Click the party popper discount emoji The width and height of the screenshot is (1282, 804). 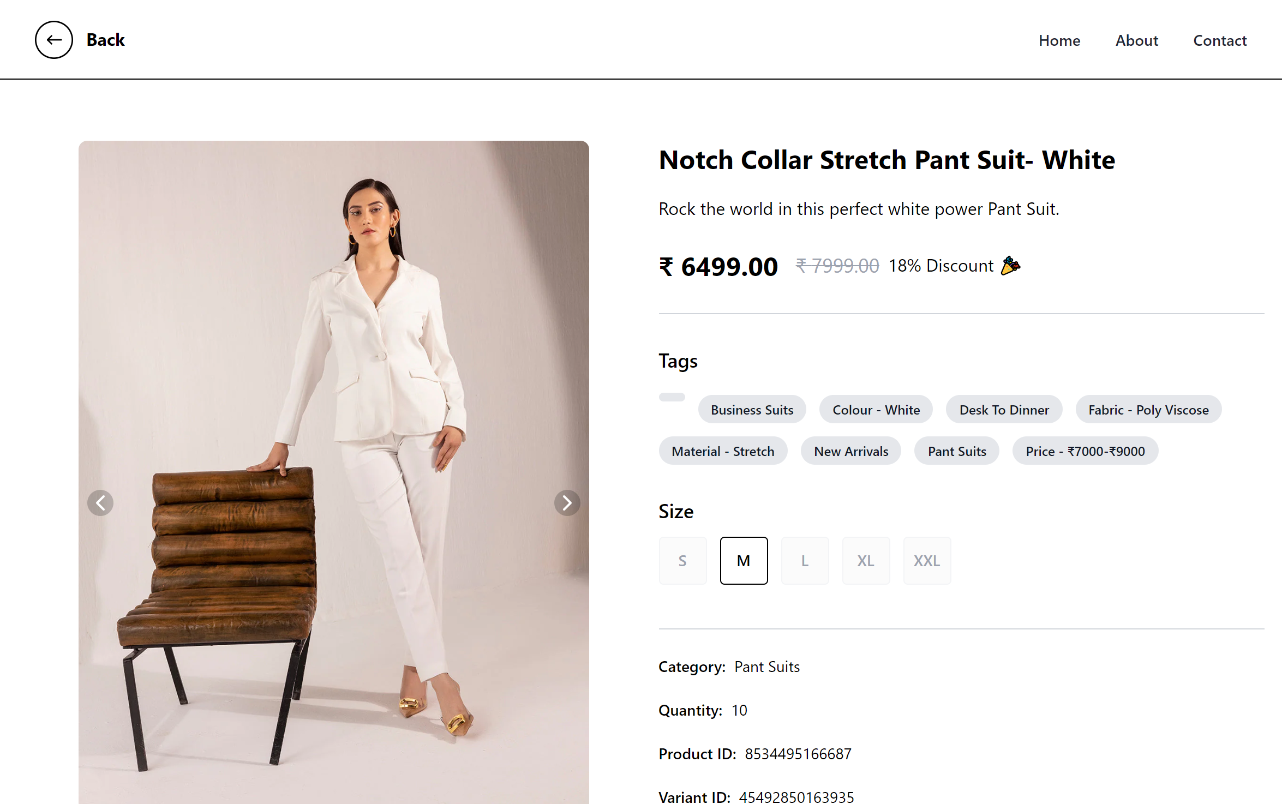[x=1010, y=266]
